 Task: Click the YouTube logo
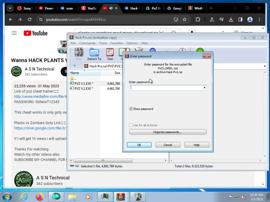[x=36, y=33]
